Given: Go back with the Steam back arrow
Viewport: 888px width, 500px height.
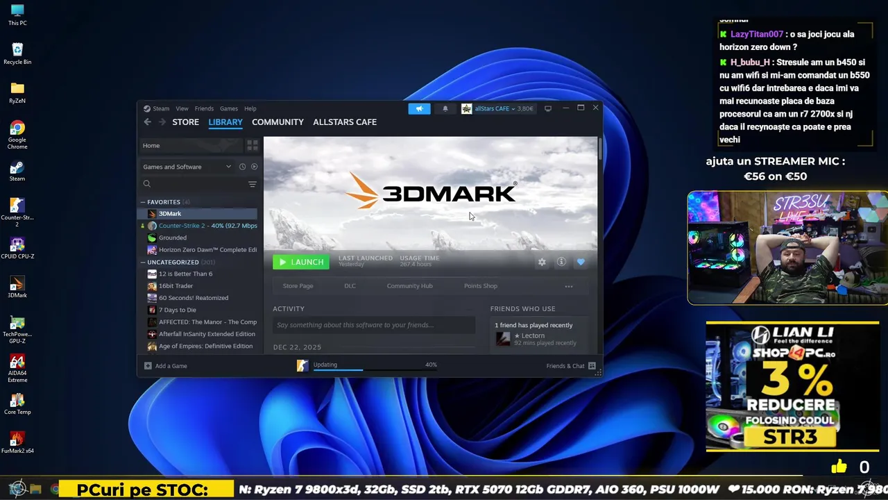Looking at the screenshot, I should tap(147, 122).
